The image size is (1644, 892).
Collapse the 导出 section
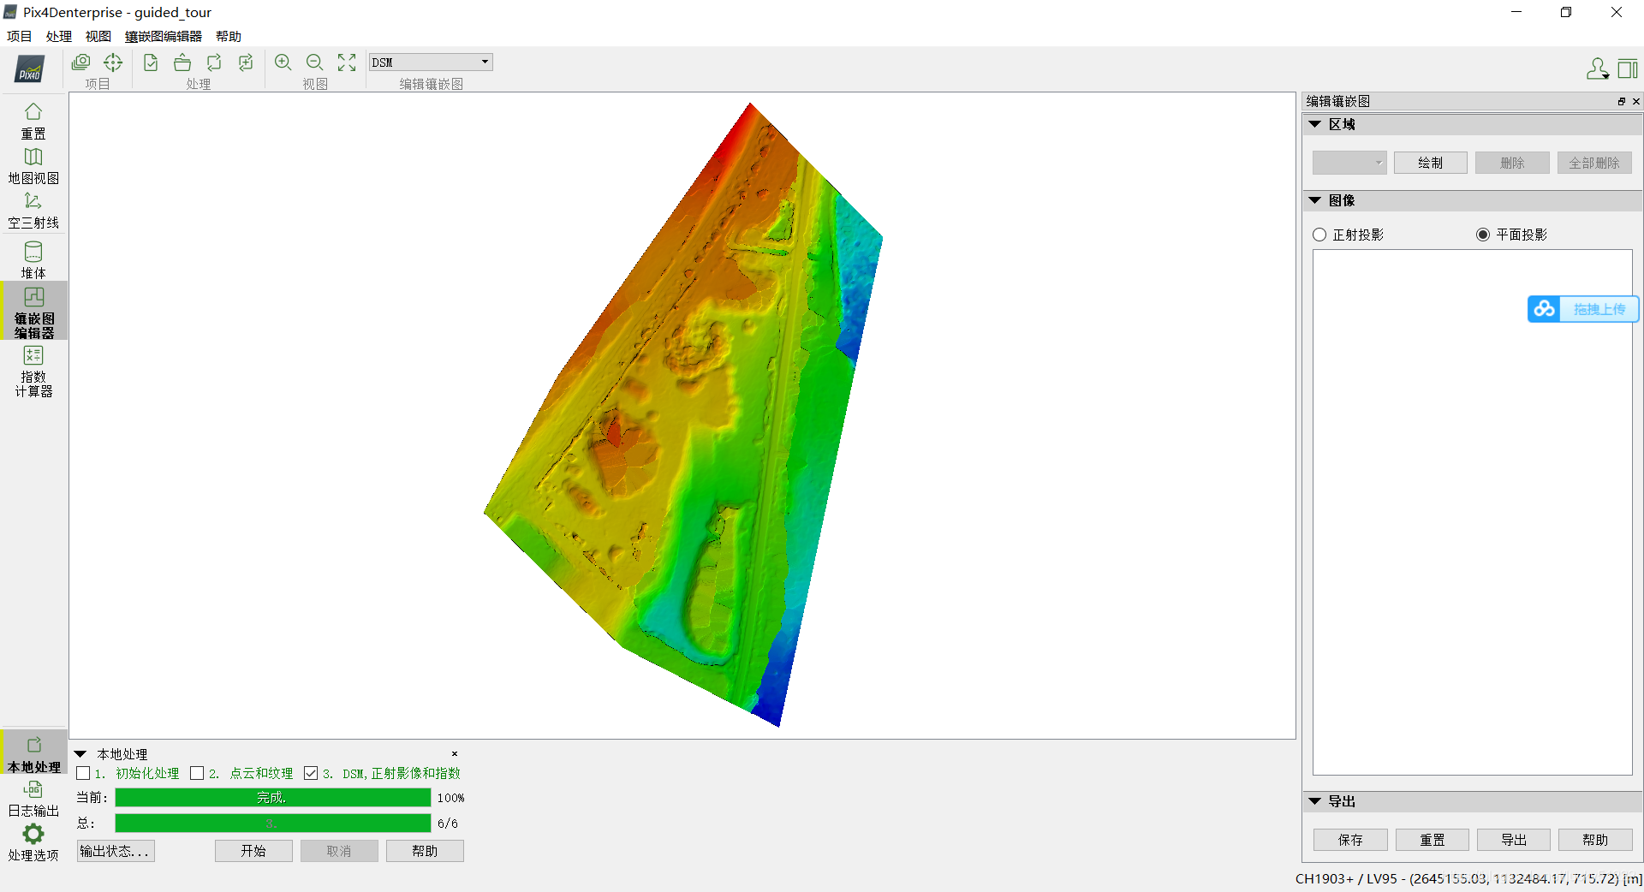click(x=1315, y=801)
